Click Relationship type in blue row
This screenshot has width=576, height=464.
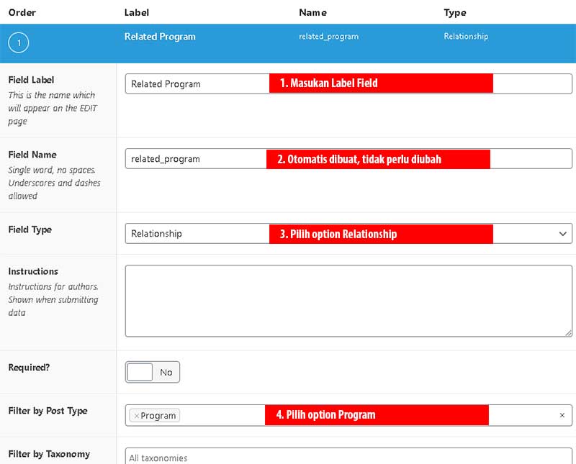(x=465, y=37)
